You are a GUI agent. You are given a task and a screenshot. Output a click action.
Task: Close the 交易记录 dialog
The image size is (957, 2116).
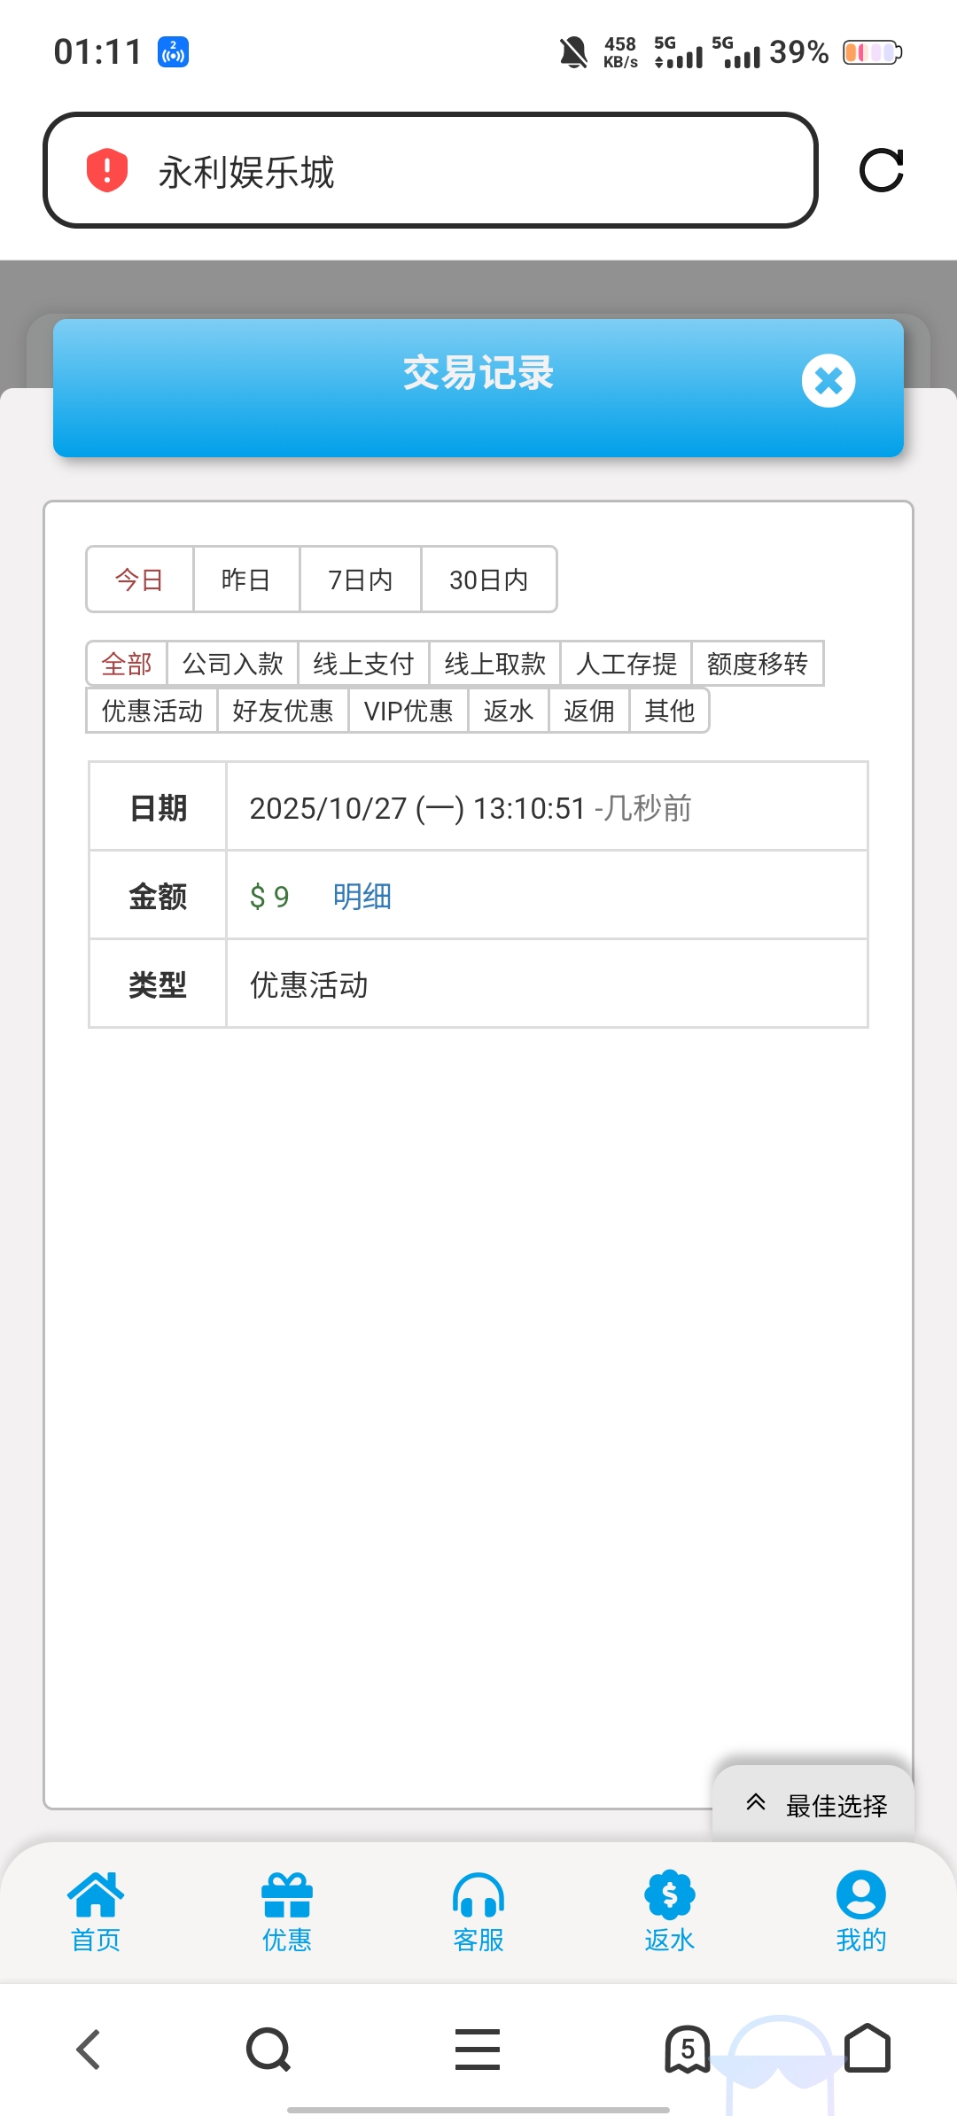click(828, 381)
